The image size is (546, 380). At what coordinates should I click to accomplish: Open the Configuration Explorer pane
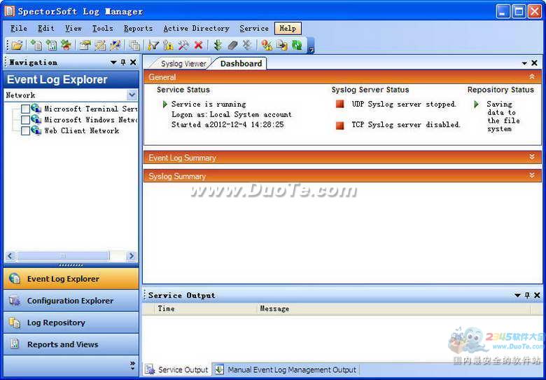coord(71,301)
